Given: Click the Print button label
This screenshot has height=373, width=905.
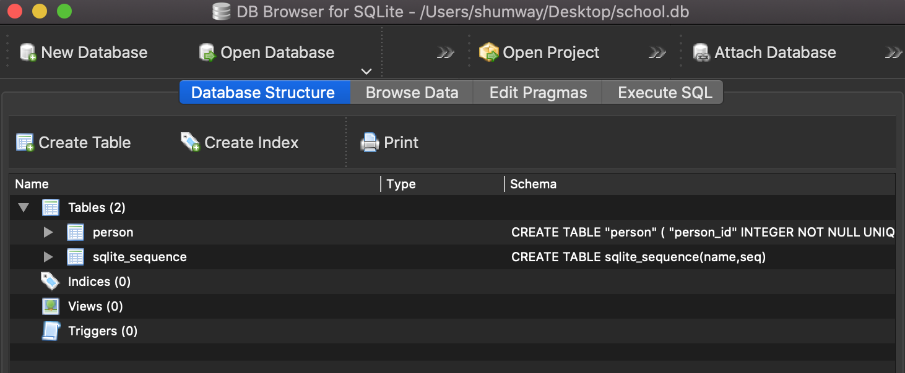Looking at the screenshot, I should click(401, 143).
